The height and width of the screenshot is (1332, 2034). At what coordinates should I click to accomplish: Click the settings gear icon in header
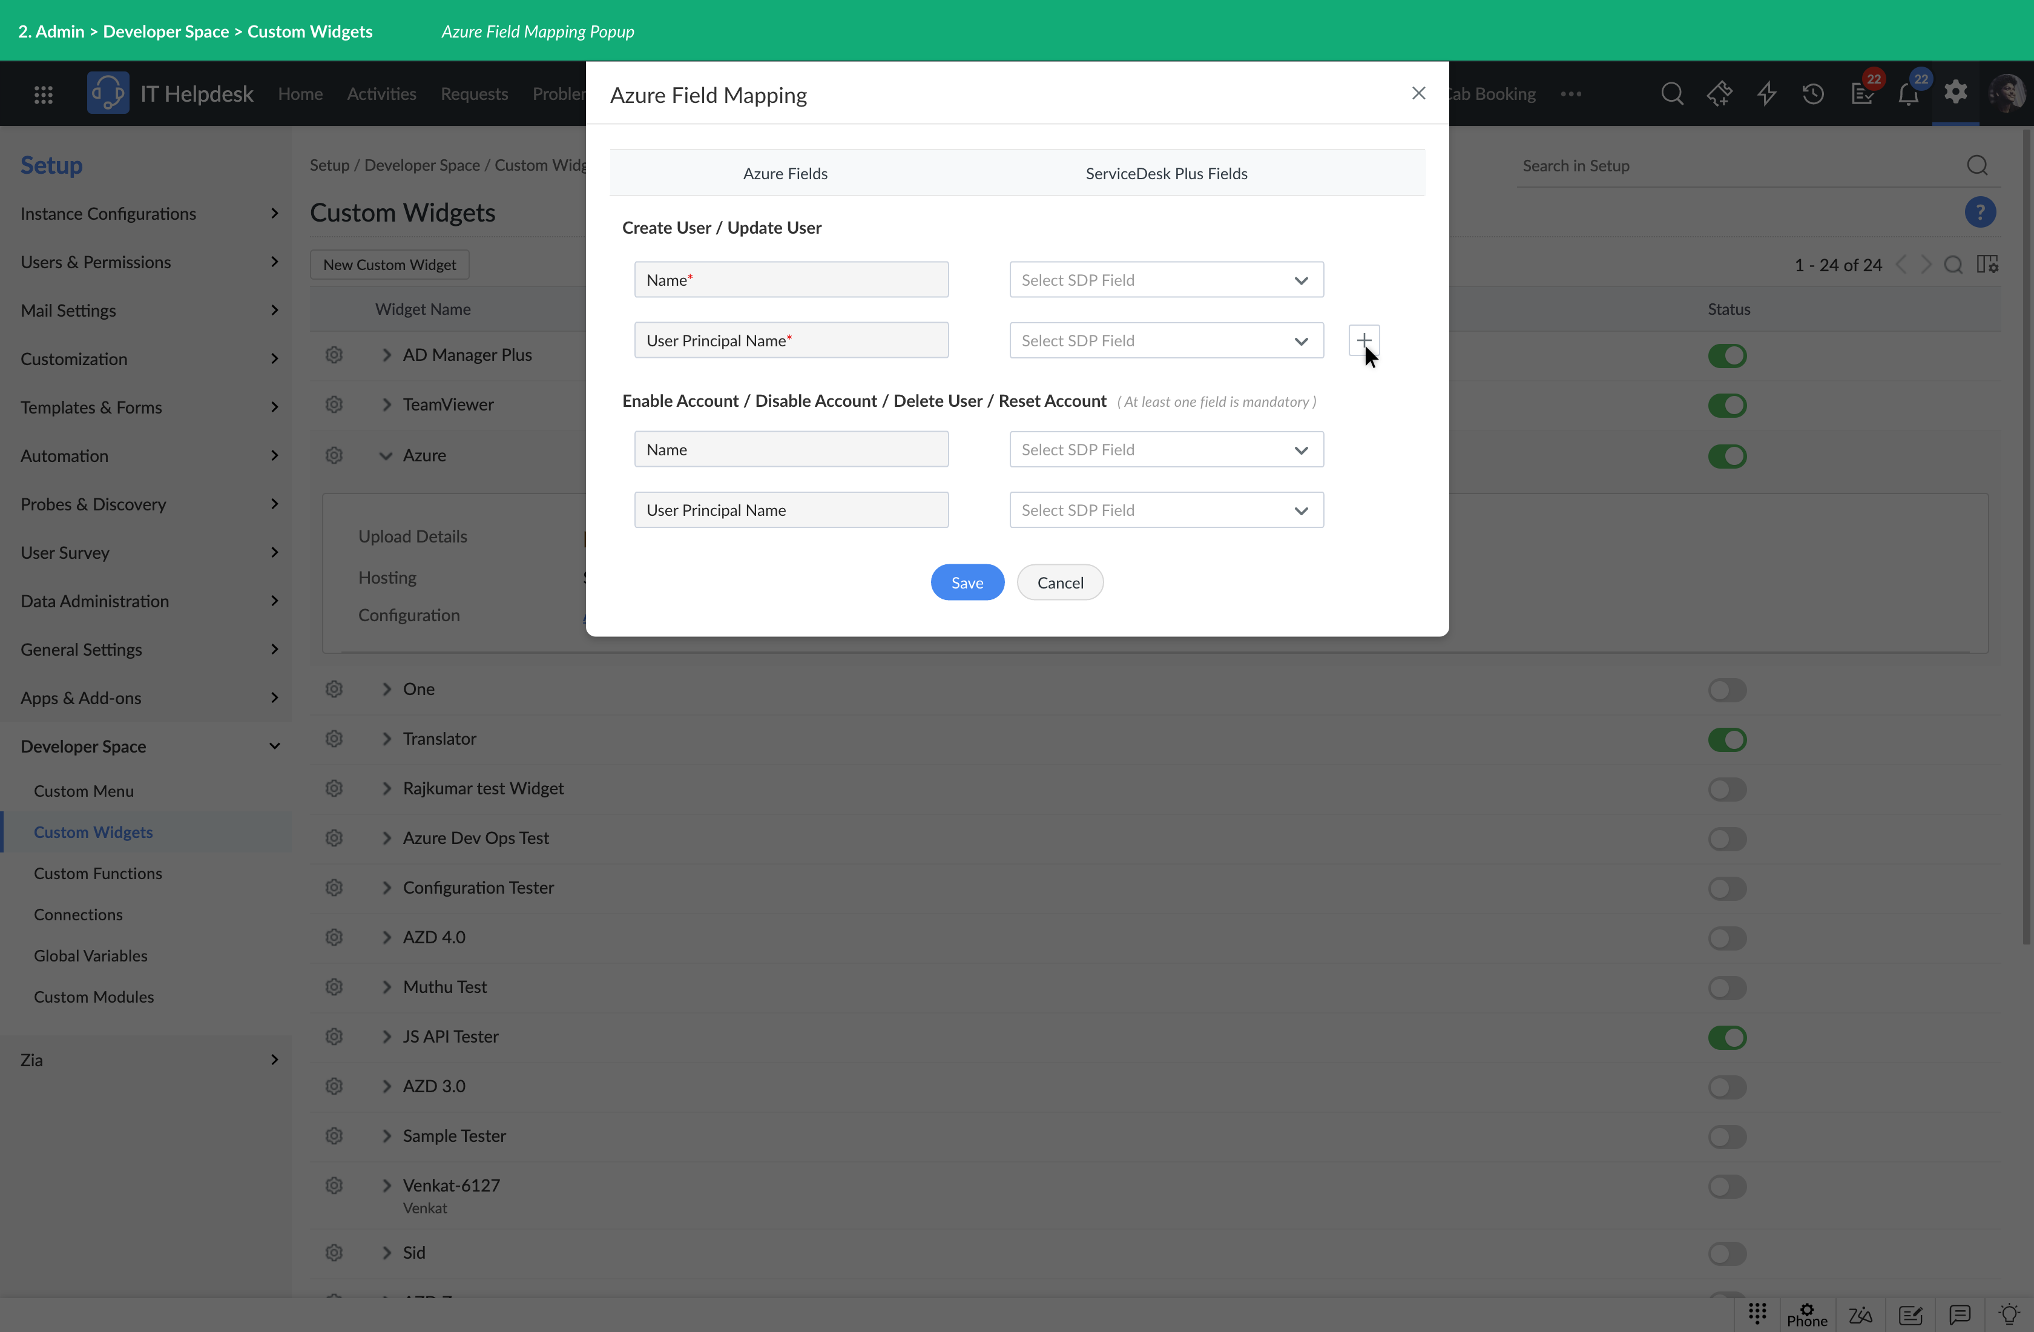(1955, 91)
